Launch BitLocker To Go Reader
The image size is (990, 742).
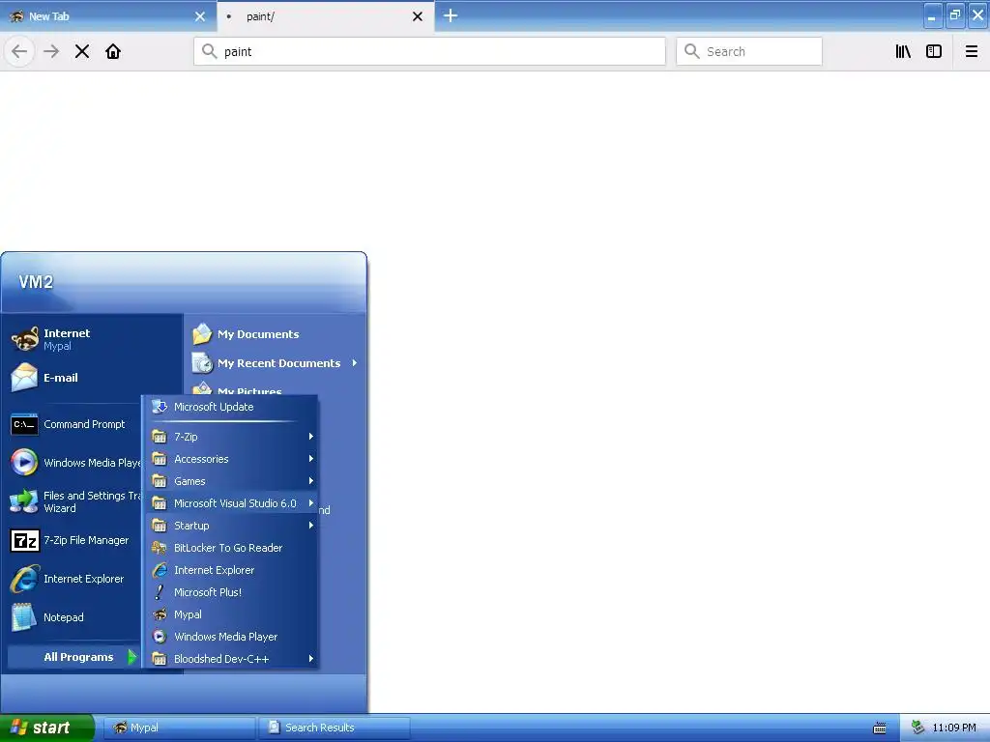[x=230, y=548]
